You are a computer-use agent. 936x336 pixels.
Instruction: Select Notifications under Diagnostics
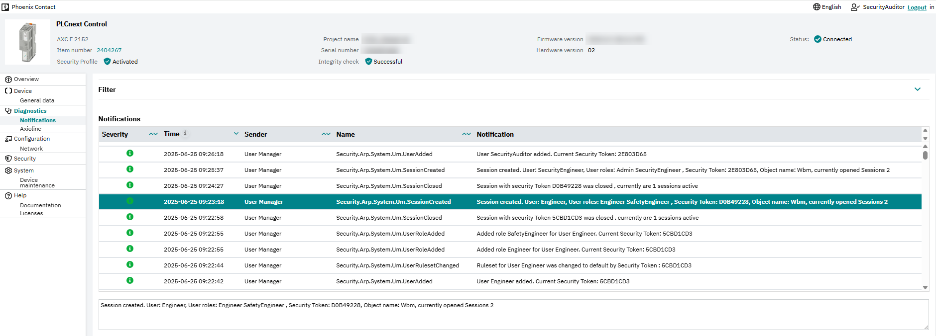point(38,120)
